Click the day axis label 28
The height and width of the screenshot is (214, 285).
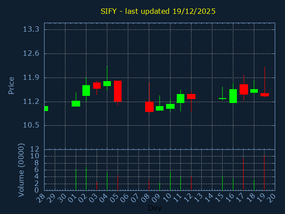[41, 198]
